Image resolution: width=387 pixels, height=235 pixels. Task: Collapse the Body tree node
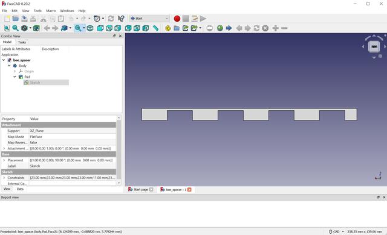(9, 66)
